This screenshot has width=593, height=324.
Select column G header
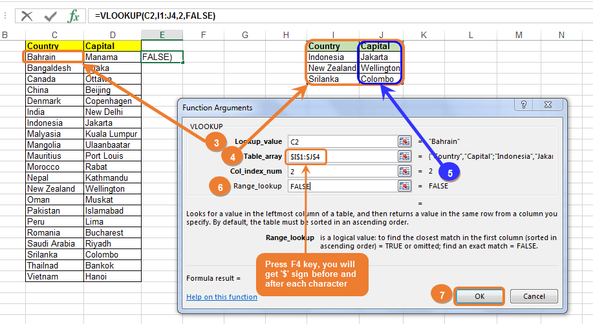(x=244, y=35)
